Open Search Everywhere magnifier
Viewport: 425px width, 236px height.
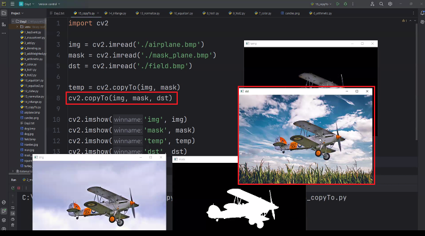pos(381,4)
